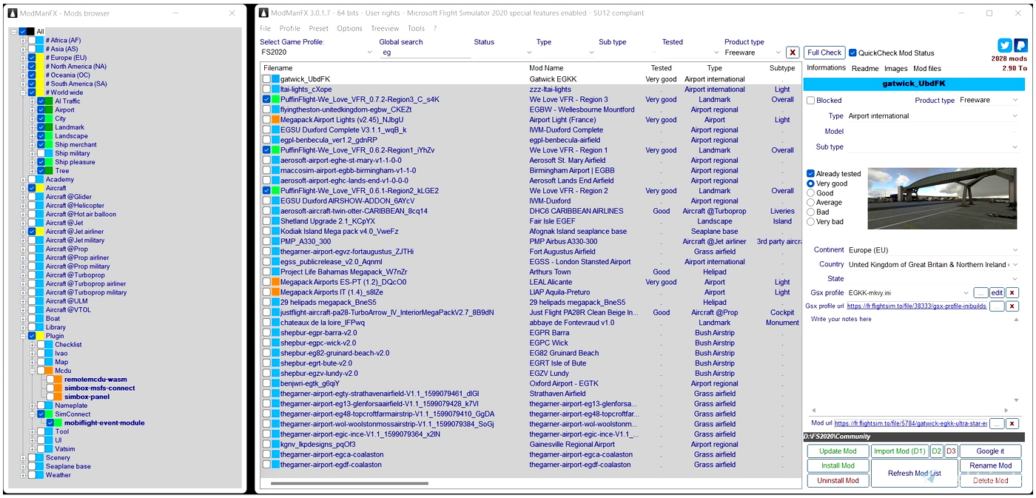Tick the gatwick_UbdFK row checkbox
This screenshot has width=1036, height=498.
(266, 79)
